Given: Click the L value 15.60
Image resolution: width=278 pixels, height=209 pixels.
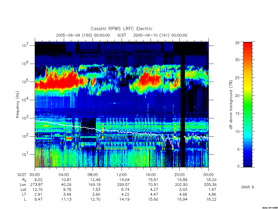Looking at the screenshot, I should [153, 199].
